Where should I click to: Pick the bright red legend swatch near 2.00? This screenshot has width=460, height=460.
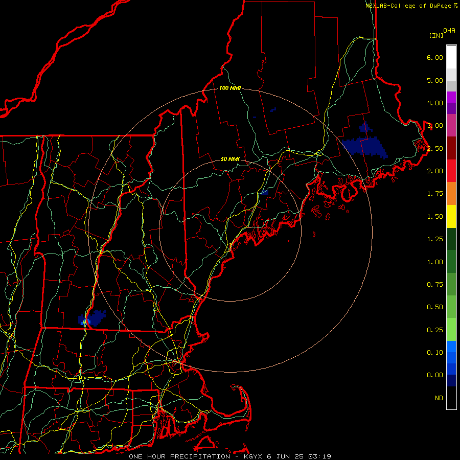(451, 171)
